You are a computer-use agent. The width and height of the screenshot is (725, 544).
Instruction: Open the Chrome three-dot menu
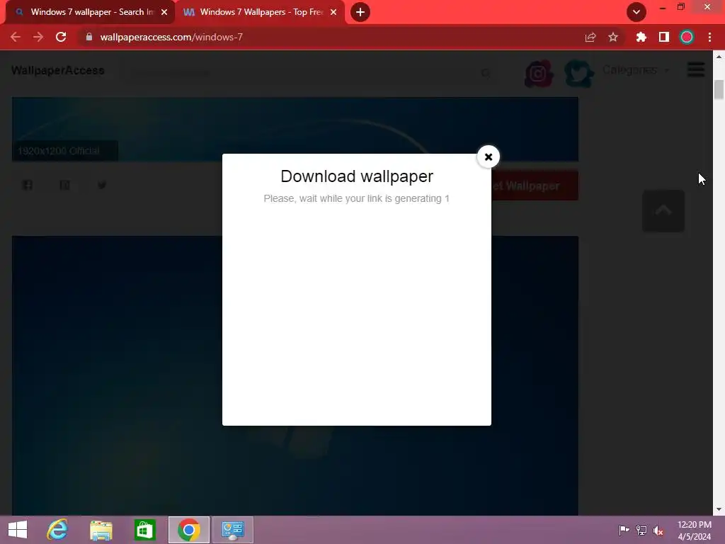pos(709,37)
